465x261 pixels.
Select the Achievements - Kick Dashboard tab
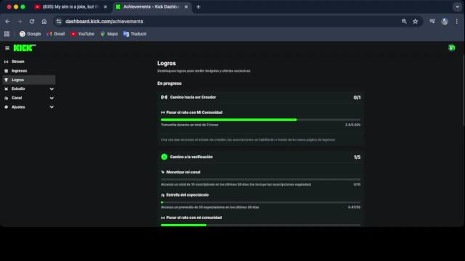tap(152, 7)
